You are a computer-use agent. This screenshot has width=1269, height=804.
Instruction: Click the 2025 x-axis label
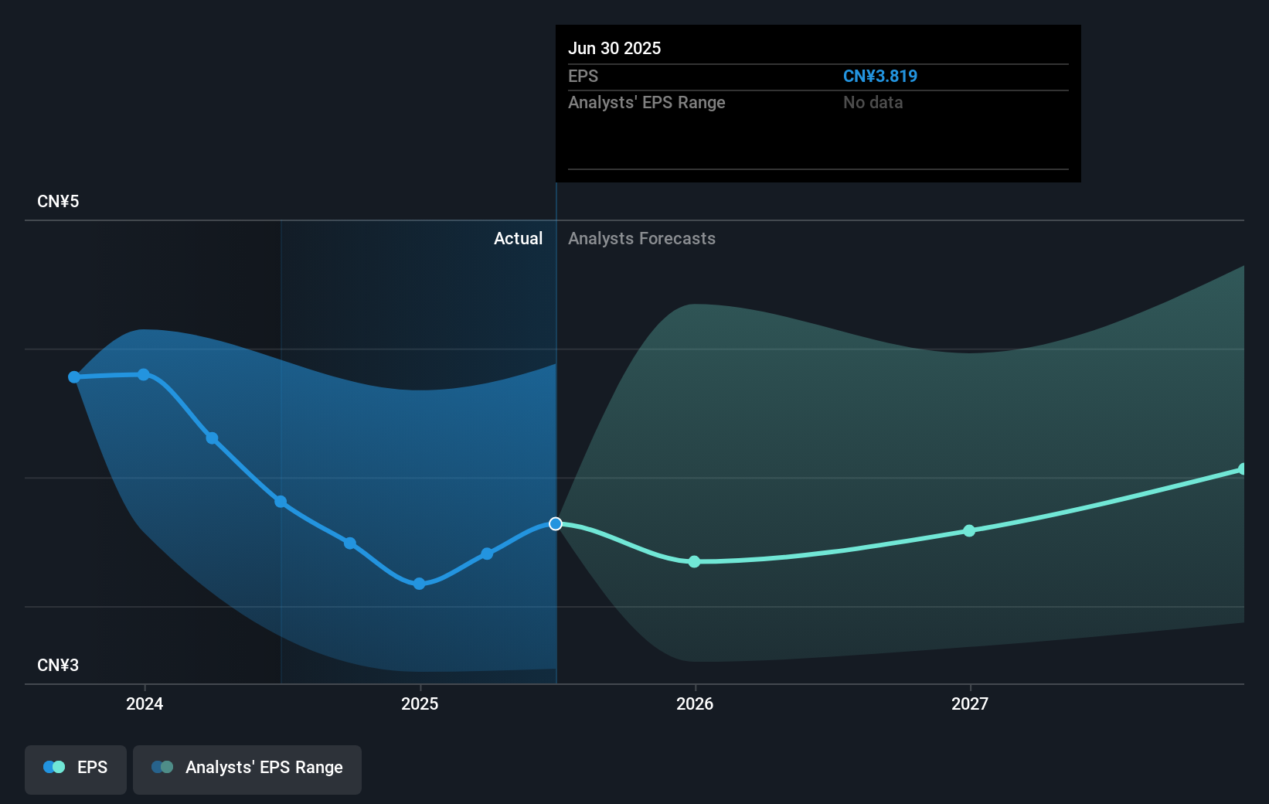(420, 703)
